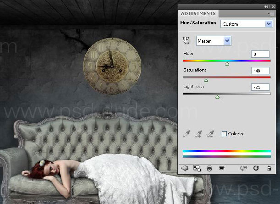Open the Adjustments panel options menu
Image resolution: width=280 pixels, height=204 pixels.
click(x=270, y=13)
